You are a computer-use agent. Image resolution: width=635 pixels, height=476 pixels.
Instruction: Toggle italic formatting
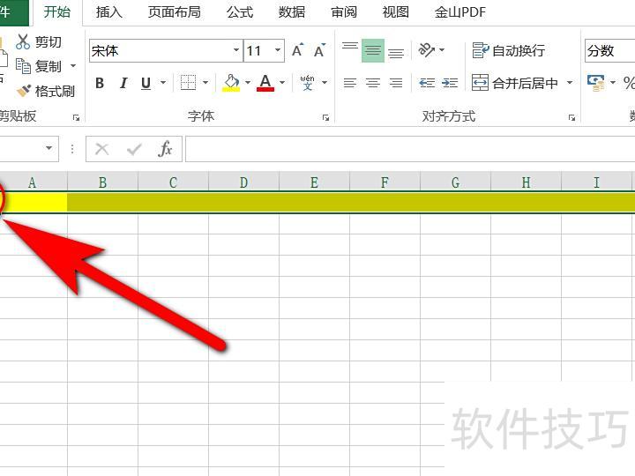click(x=123, y=83)
